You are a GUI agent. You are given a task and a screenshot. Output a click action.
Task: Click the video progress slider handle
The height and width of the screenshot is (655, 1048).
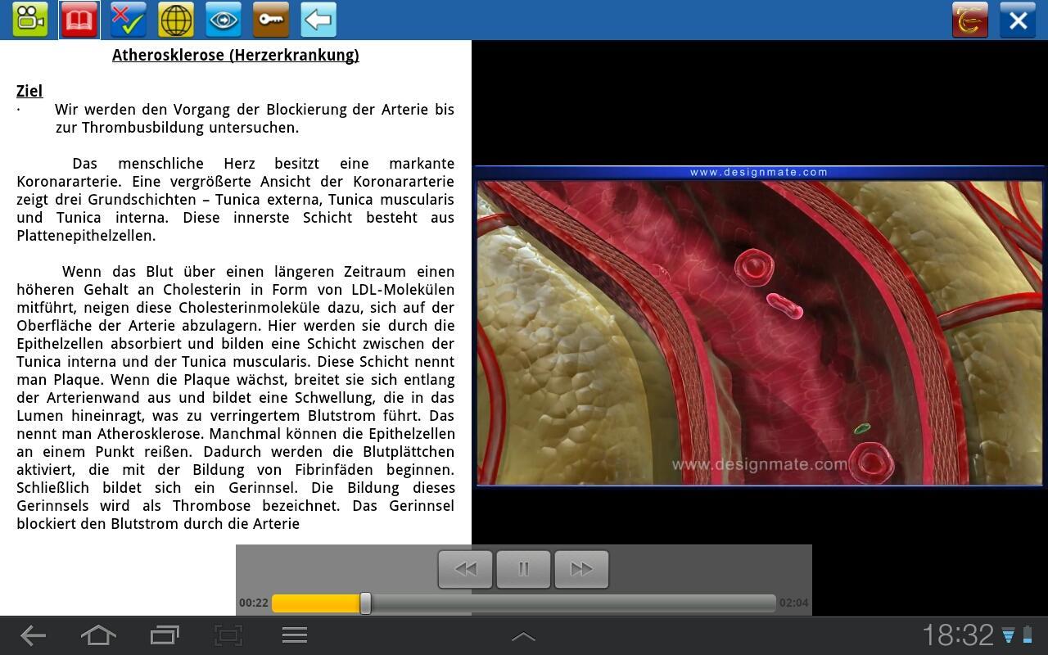click(365, 603)
